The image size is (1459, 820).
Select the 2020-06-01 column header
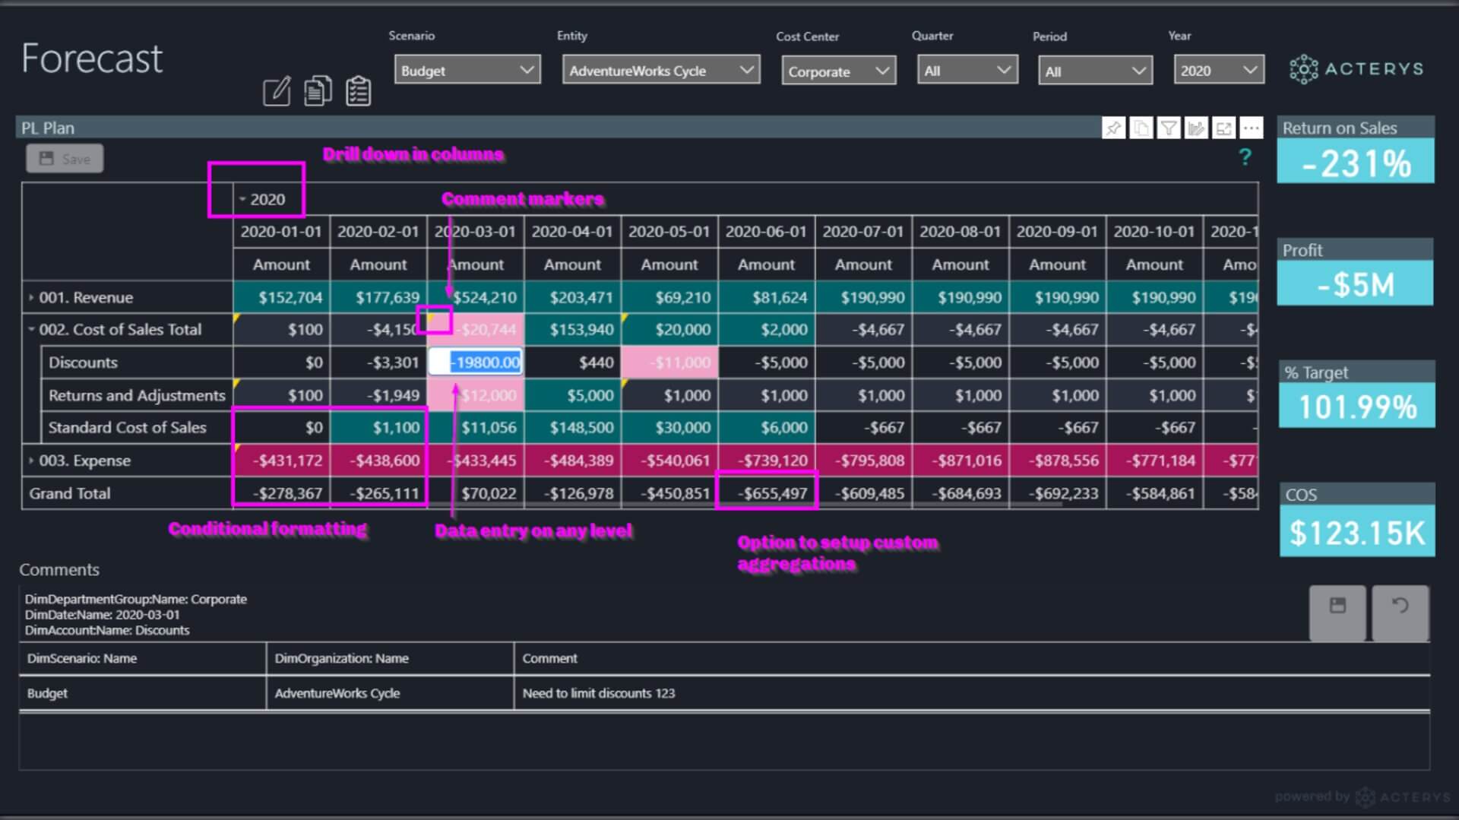tap(766, 231)
